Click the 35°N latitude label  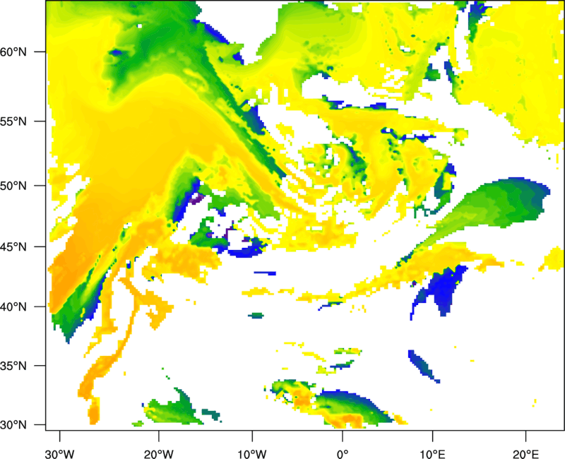click(13, 366)
